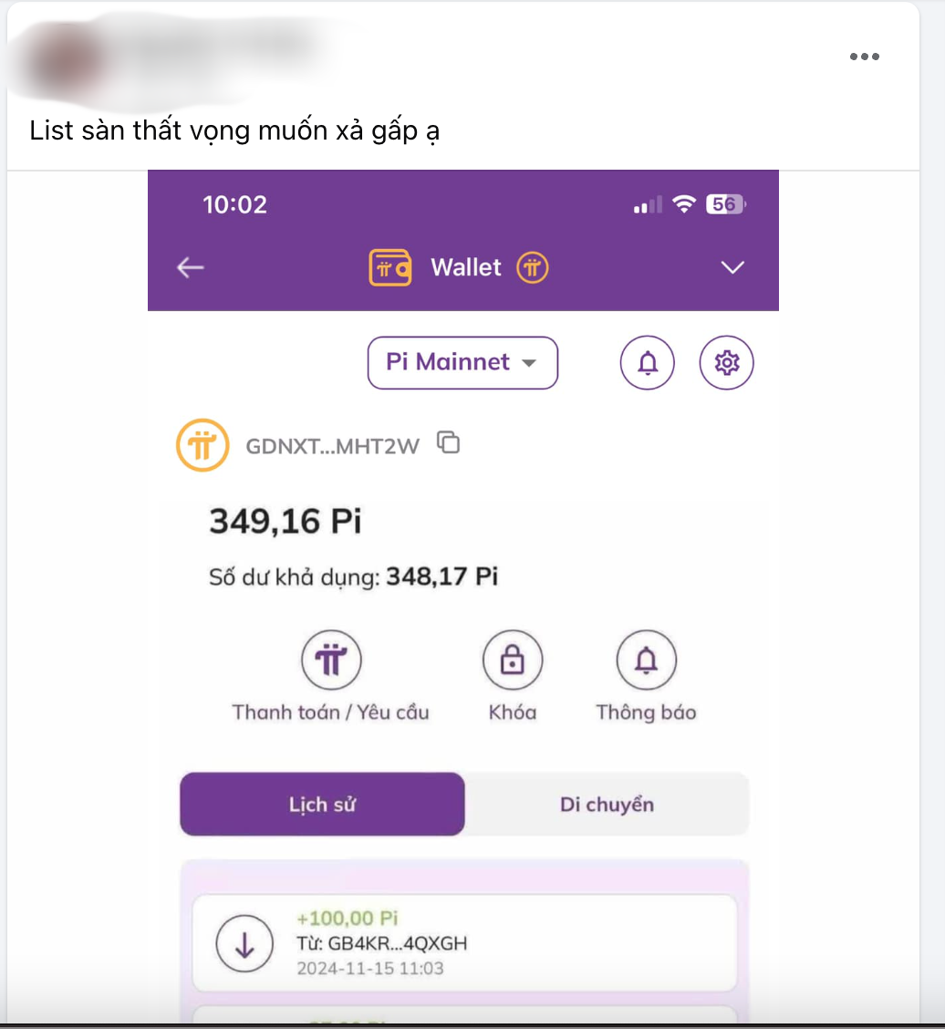
Task: Open the +100,00 Pi transaction entry
Action: (464, 943)
